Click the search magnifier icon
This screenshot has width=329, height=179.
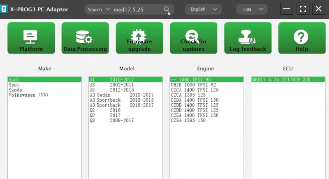(x=167, y=9)
